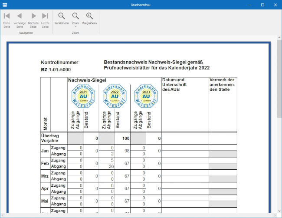Click the horizontal scrollbar's left arrow

[x=3, y=215]
